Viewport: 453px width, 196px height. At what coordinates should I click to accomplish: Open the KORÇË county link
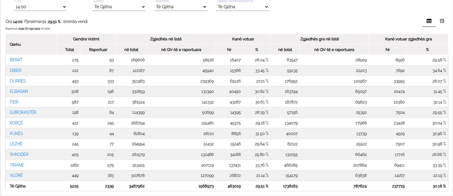(16, 123)
